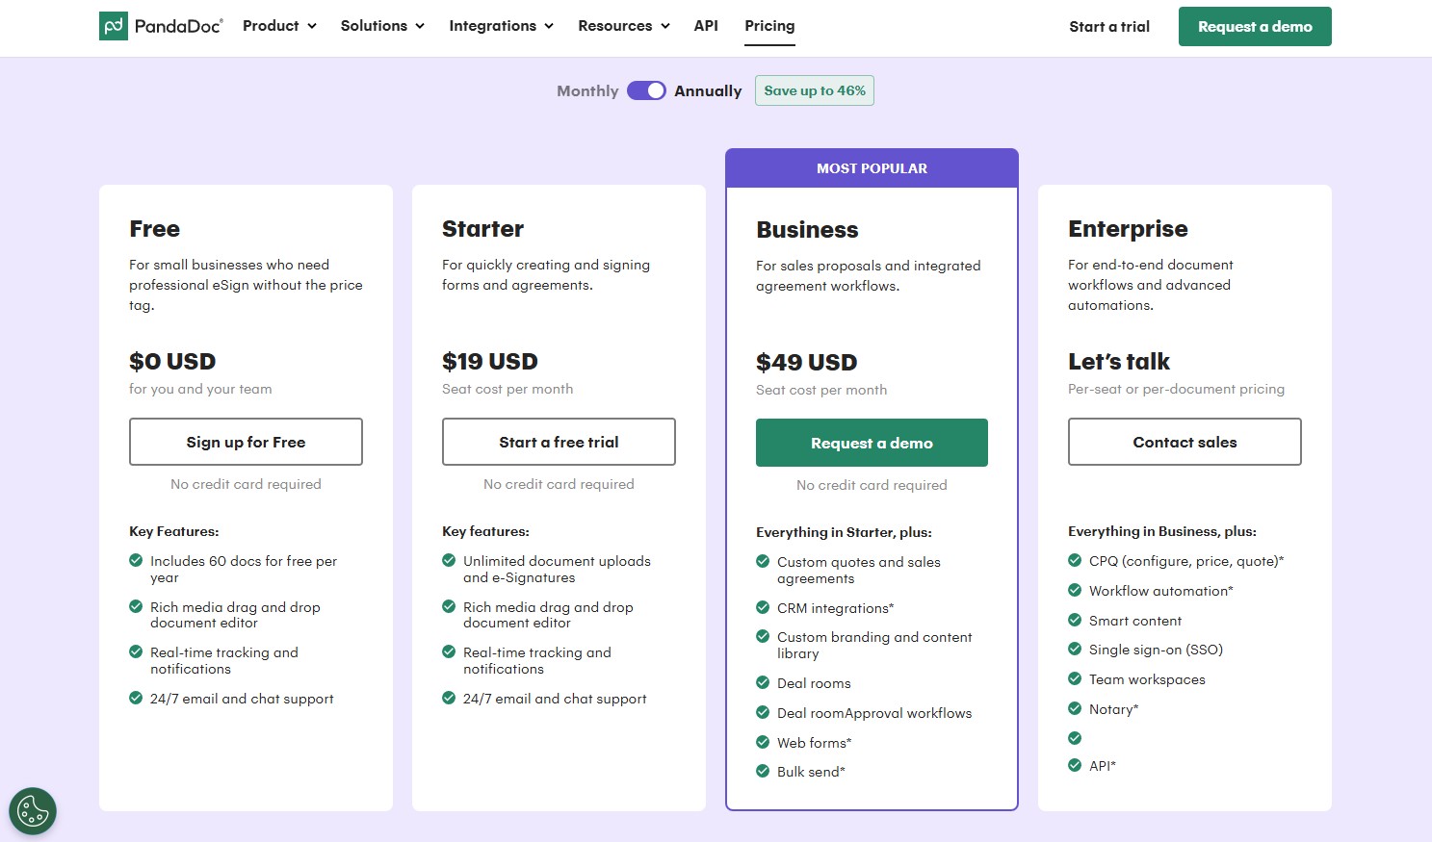Click Per-seat or per-document pricing text
Viewport: 1432px width, 842px height.
pos(1176,389)
